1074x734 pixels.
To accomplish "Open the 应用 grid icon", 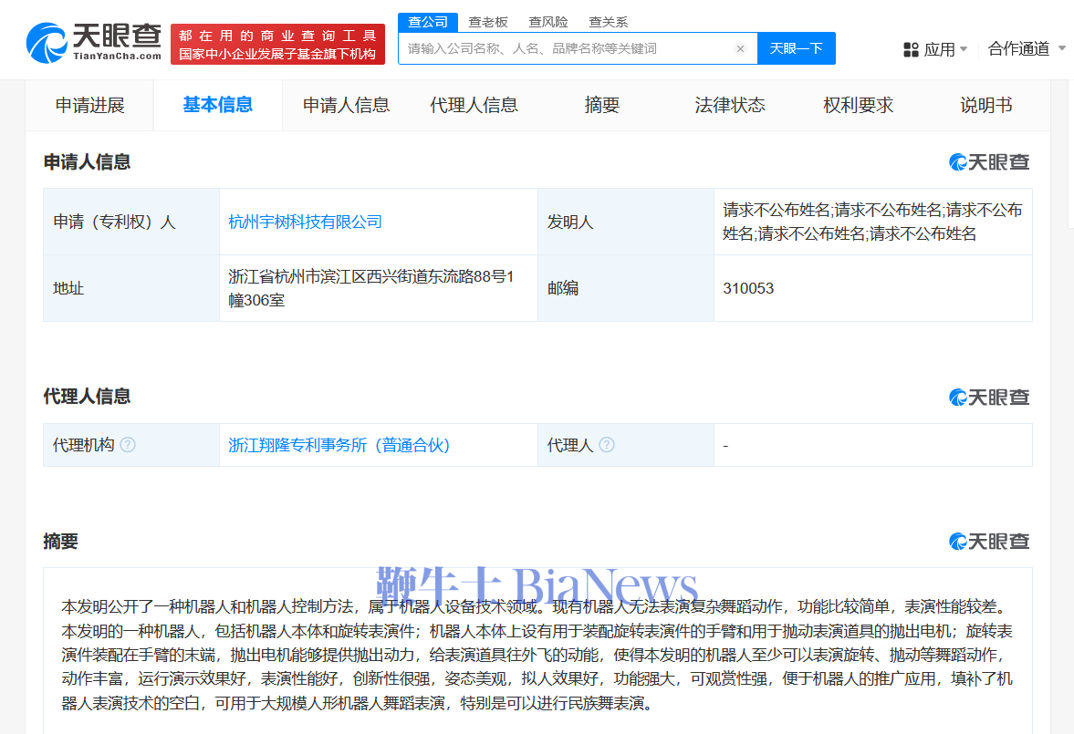I will (x=911, y=49).
